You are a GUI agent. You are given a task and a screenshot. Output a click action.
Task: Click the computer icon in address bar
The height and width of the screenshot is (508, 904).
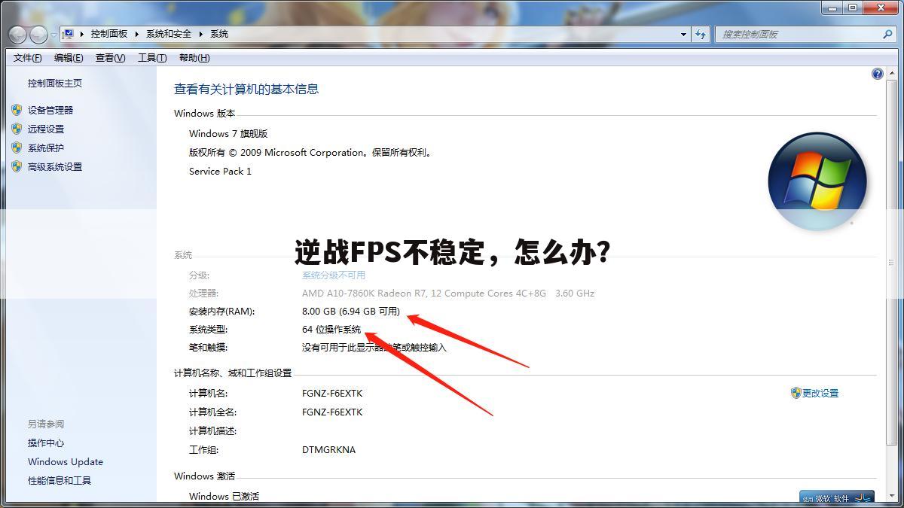coord(69,34)
